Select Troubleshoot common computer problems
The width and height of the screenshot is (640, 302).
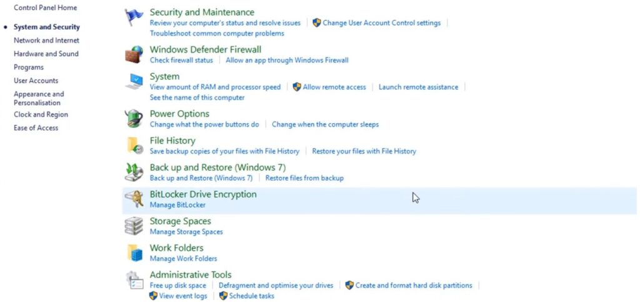point(217,34)
